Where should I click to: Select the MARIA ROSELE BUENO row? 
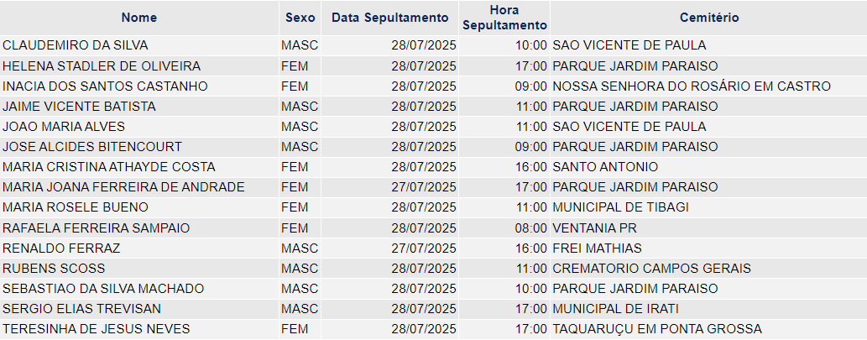click(433, 207)
